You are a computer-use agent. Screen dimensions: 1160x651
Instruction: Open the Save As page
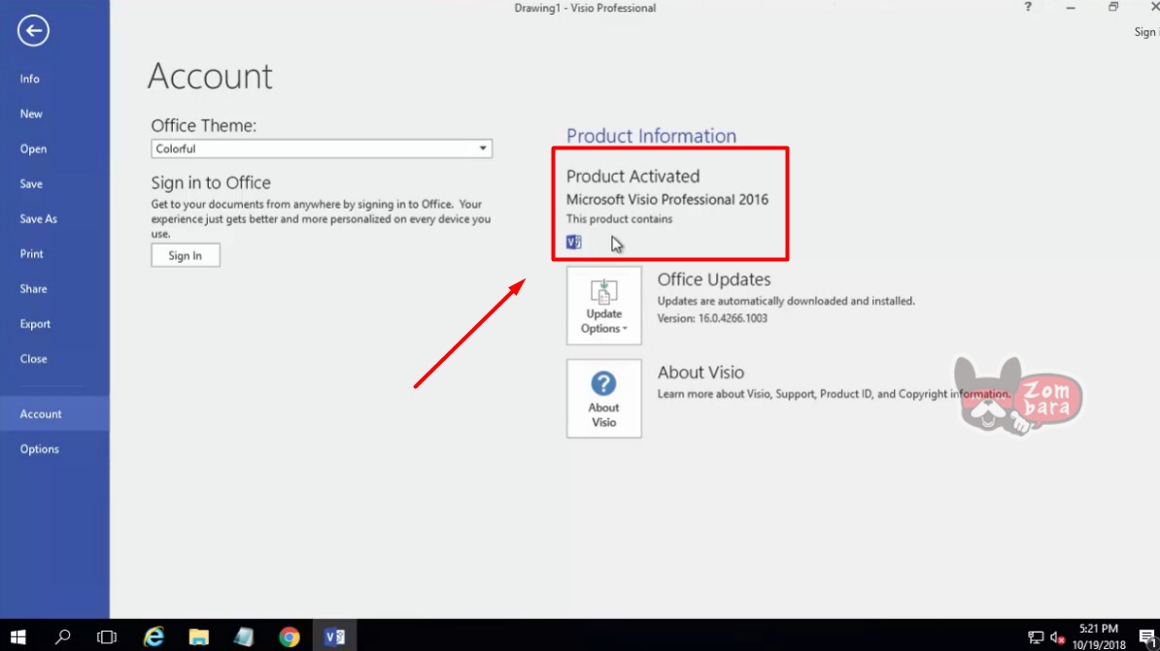[x=39, y=218]
